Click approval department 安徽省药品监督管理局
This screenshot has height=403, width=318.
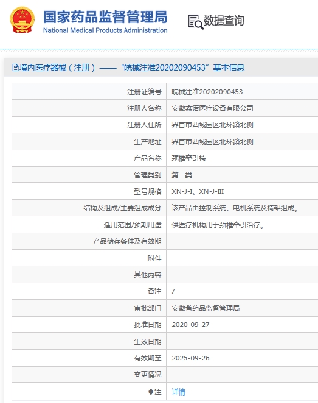(x=206, y=308)
